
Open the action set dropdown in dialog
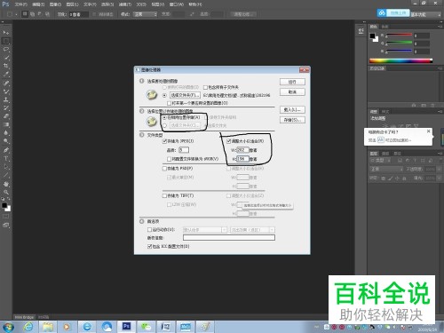pyautogui.click(x=205, y=230)
